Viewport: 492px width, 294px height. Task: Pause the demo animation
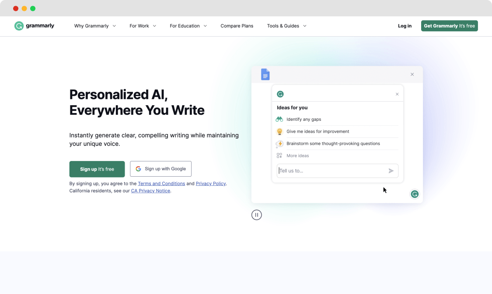pyautogui.click(x=256, y=215)
